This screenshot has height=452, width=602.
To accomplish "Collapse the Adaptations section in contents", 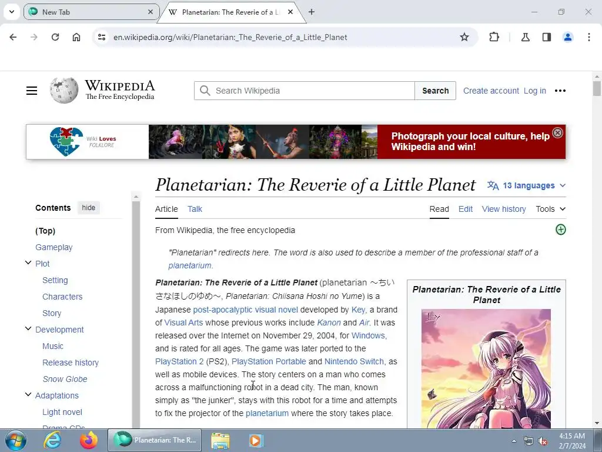I will pyautogui.click(x=28, y=394).
